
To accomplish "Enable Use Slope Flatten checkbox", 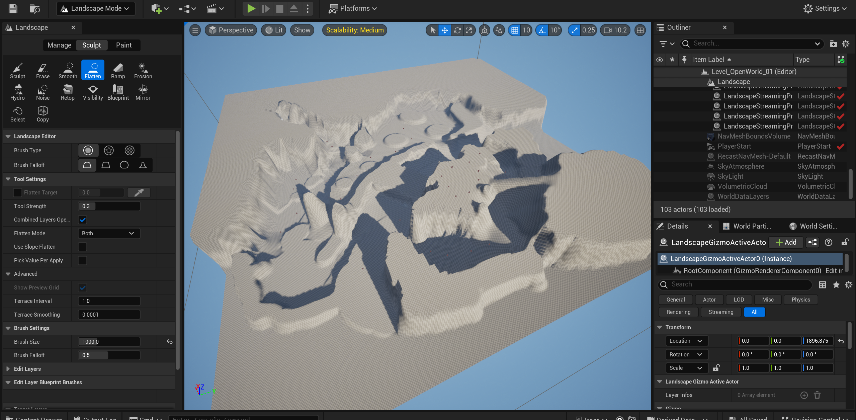I will coord(82,247).
